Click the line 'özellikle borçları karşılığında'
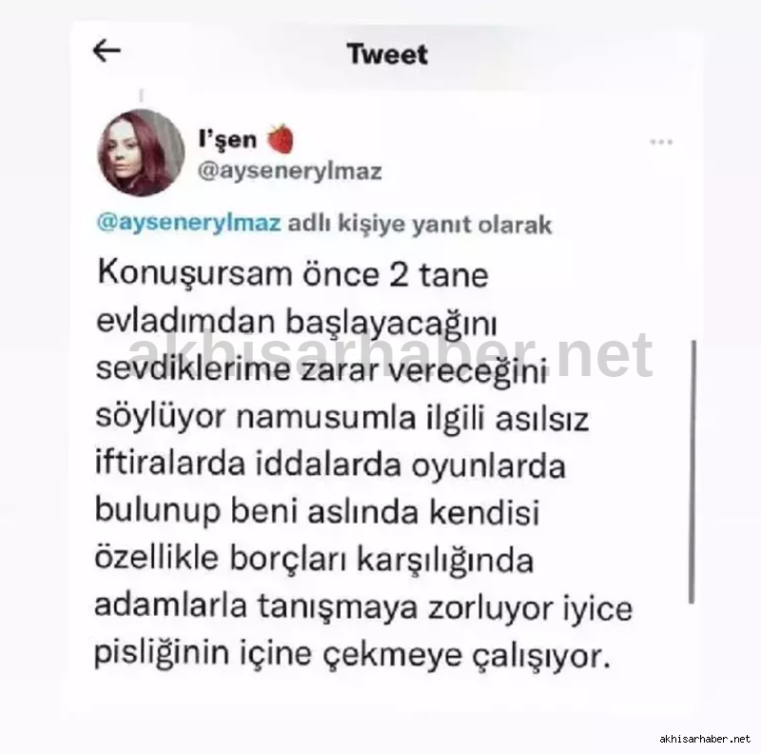 click(314, 560)
